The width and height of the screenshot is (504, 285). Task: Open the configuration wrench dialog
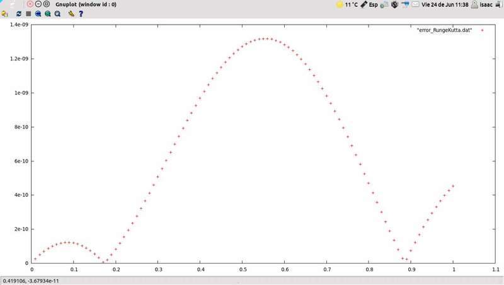(x=71, y=13)
